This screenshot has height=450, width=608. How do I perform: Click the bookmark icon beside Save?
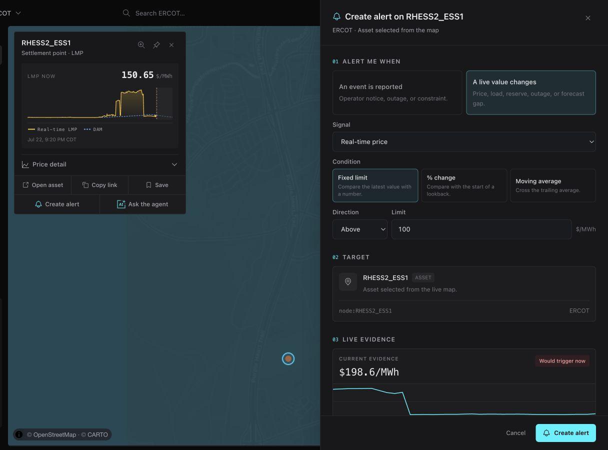[x=148, y=185]
